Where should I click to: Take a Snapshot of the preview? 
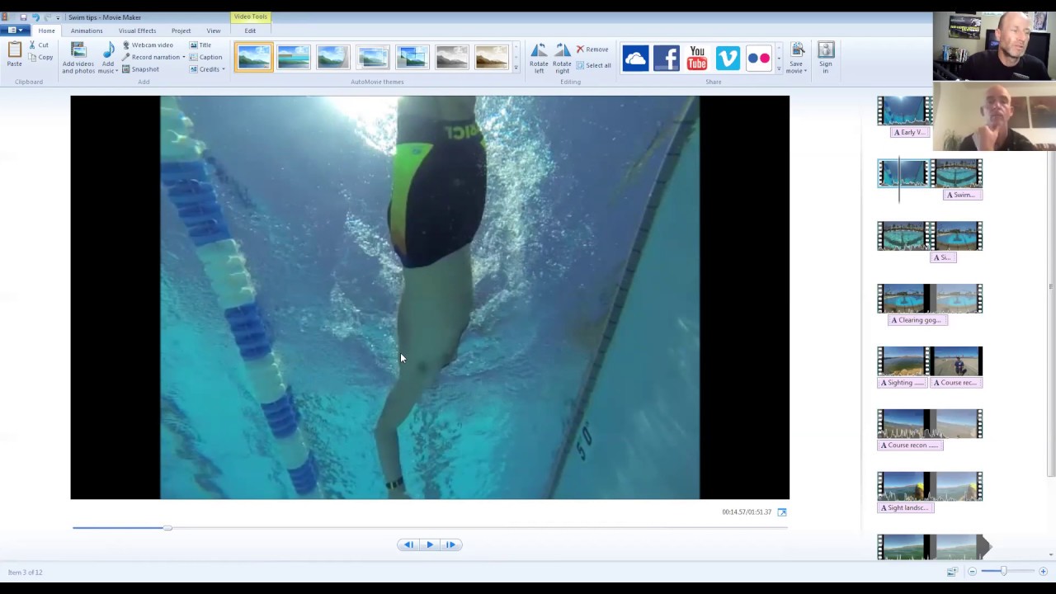point(140,69)
